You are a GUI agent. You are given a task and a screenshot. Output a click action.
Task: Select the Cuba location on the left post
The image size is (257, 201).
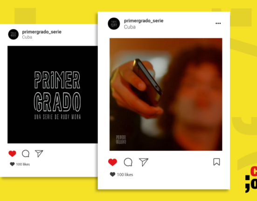point(27,37)
